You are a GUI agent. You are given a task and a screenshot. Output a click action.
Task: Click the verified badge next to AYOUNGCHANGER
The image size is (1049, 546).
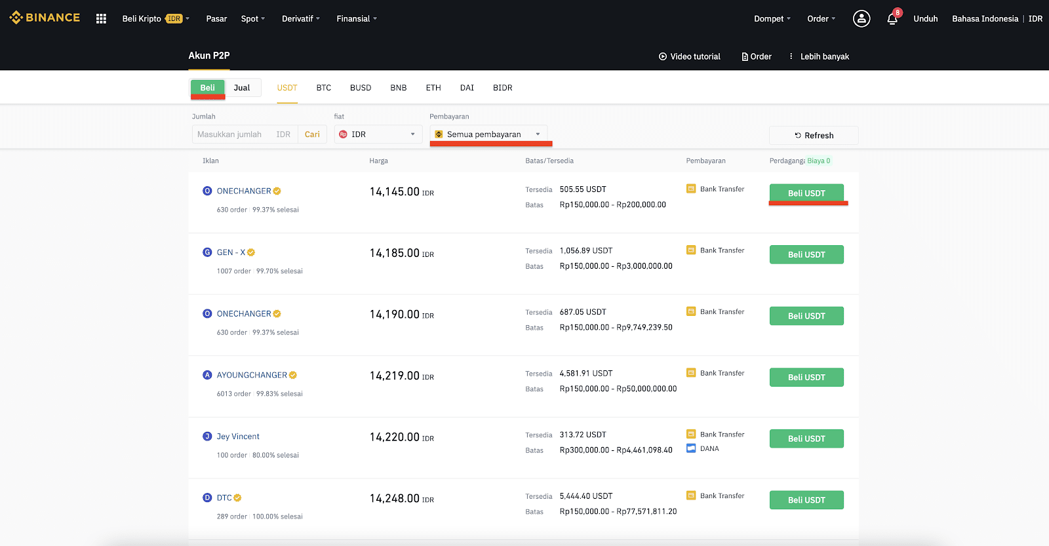(293, 375)
